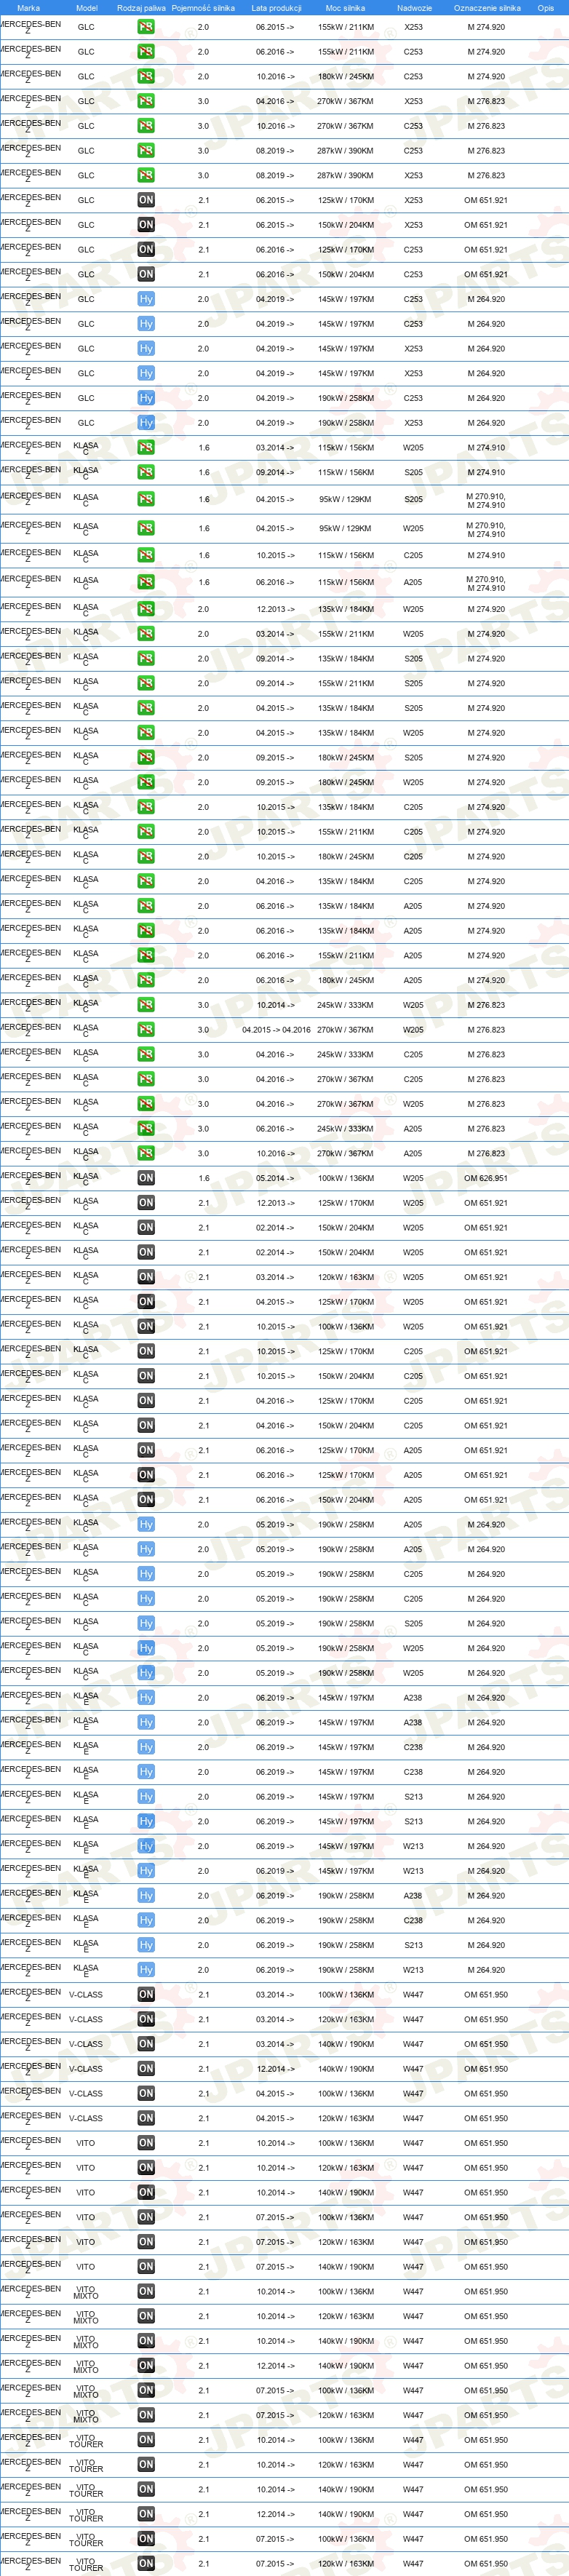Select 'S205' cell in Klasa C 09.2014 155kW row
The image size is (569, 2576).
point(413,684)
